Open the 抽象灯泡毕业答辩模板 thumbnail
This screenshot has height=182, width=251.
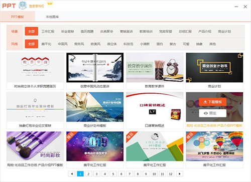(35, 107)
